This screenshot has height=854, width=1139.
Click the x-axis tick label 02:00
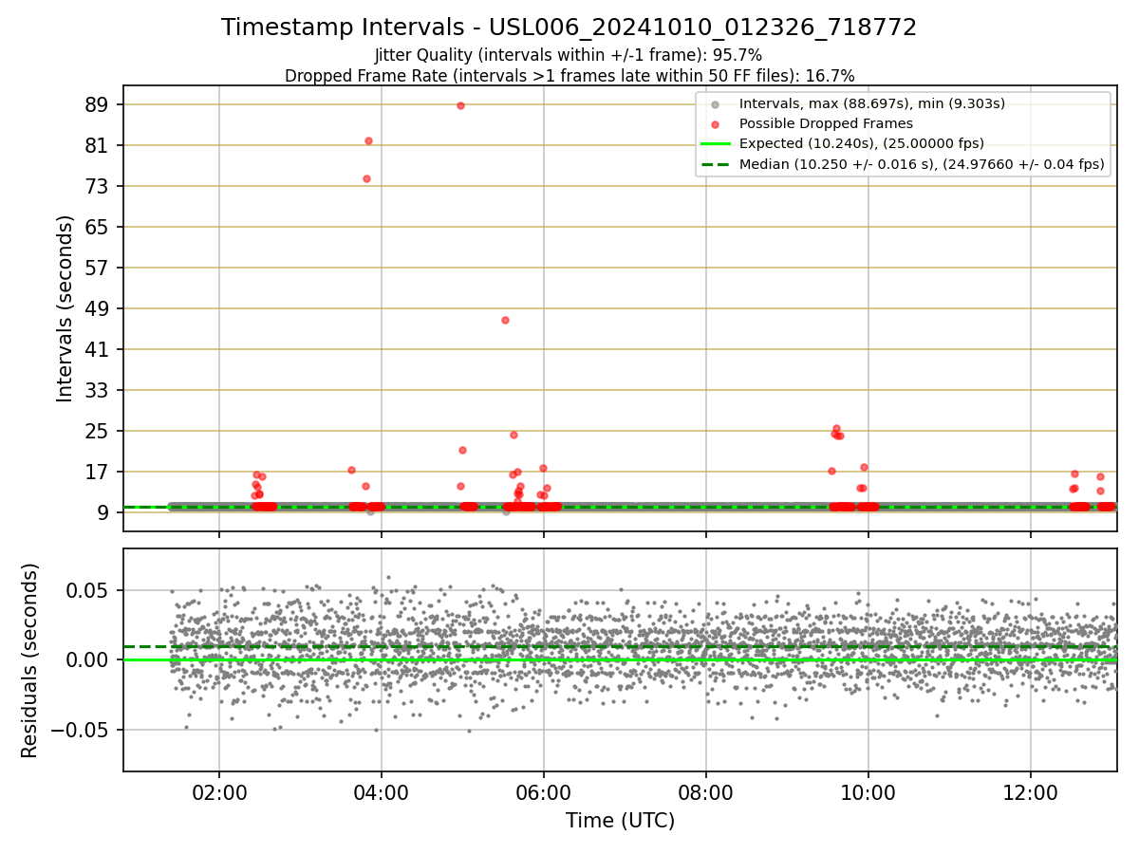tap(219, 792)
